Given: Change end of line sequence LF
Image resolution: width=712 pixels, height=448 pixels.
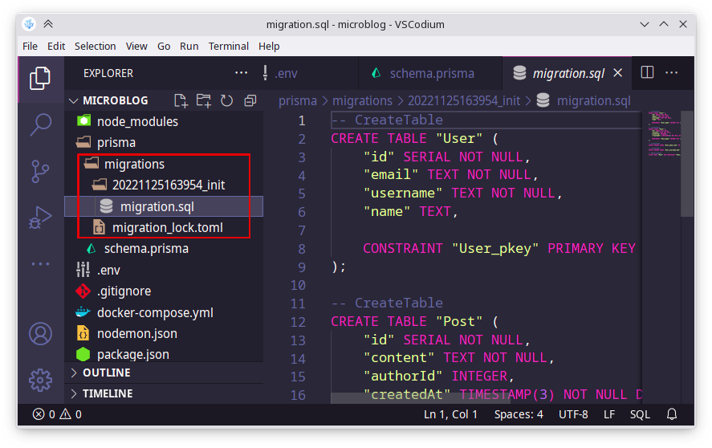Looking at the screenshot, I should pos(609,414).
